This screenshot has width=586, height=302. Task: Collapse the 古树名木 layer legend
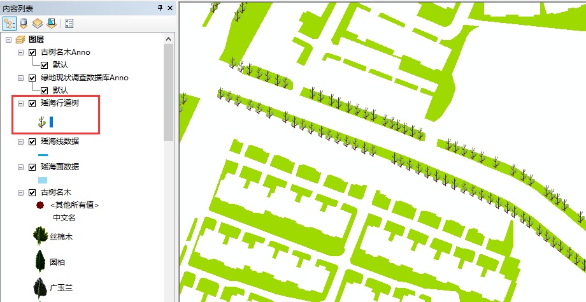click(21, 192)
